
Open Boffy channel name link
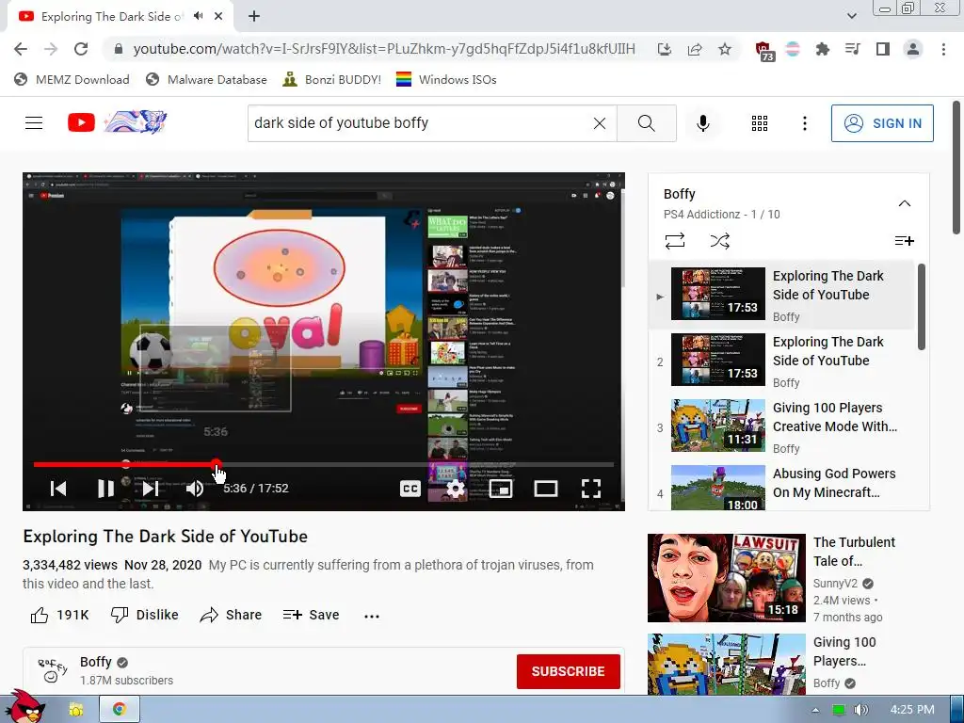tap(96, 662)
